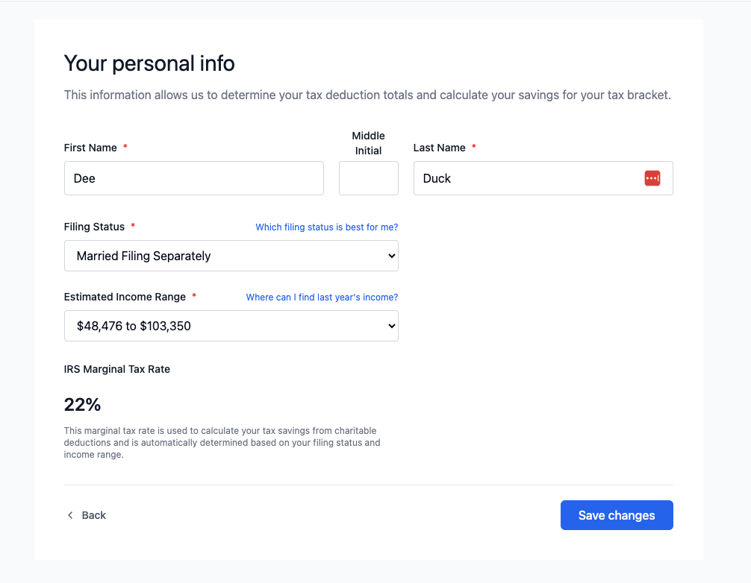
Task: Click into the empty Middle Initial field
Action: [x=368, y=178]
